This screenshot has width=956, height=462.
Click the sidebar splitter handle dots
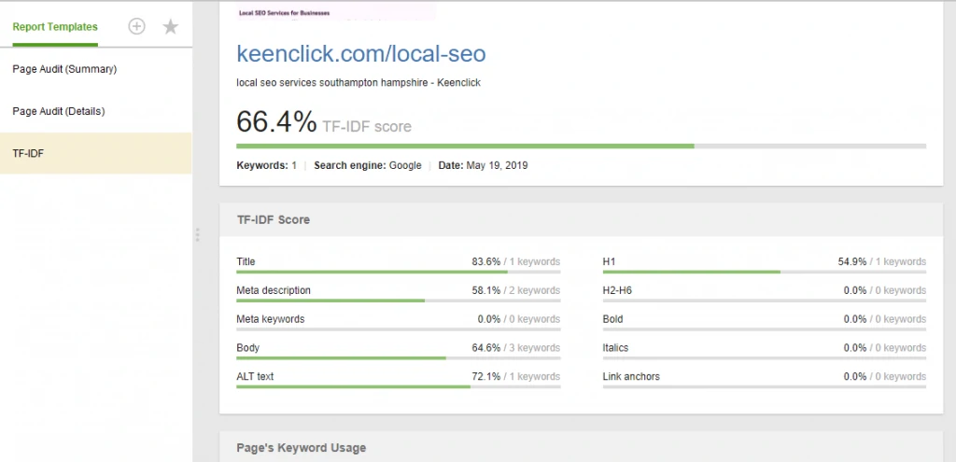coord(198,234)
